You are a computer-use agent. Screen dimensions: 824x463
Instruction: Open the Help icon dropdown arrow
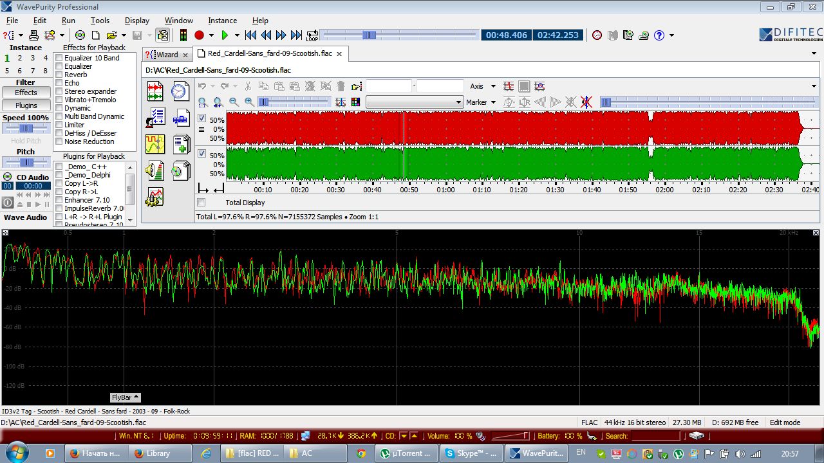pos(671,35)
